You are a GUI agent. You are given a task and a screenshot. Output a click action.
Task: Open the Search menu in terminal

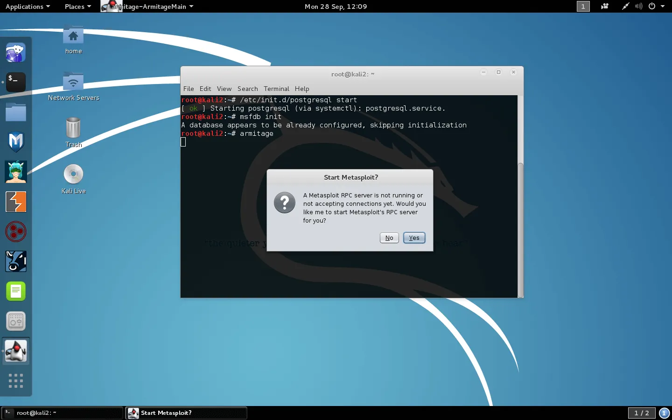[x=247, y=89]
